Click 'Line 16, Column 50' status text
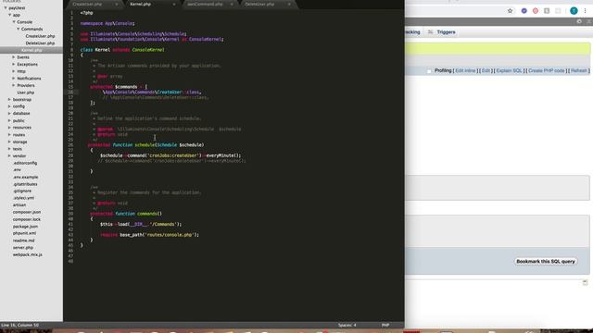The height and width of the screenshot is (333, 593). [x=19, y=325]
